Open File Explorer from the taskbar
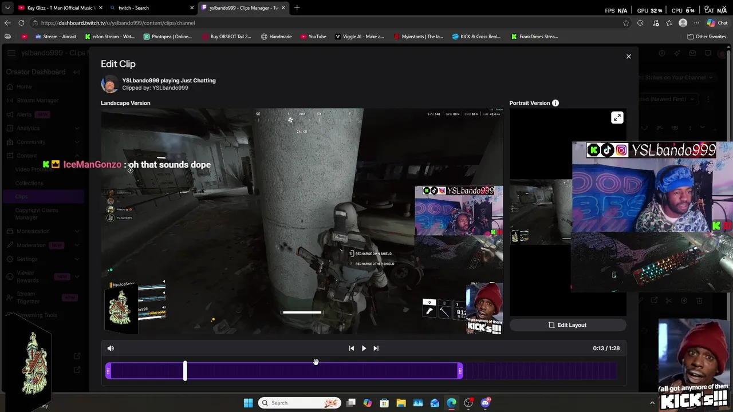Image resolution: width=733 pixels, height=412 pixels. (401, 403)
